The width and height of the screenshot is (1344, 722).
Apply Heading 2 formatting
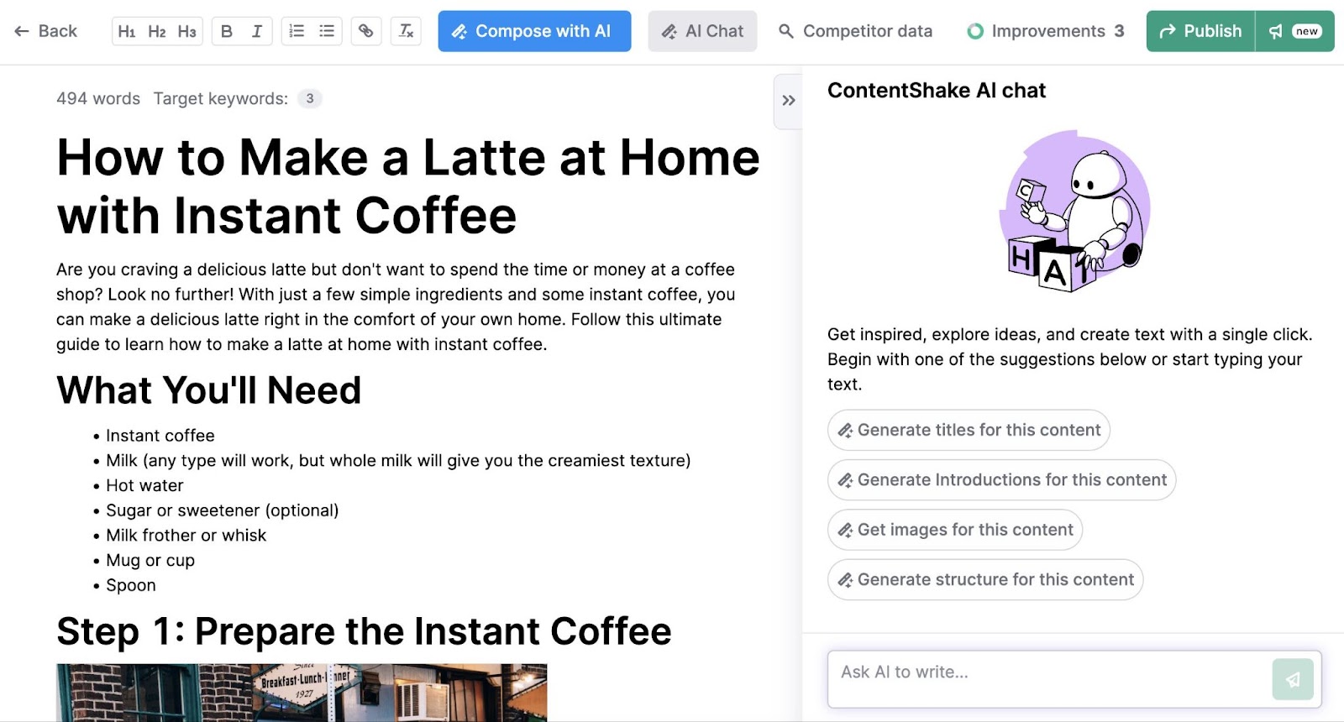(x=157, y=31)
